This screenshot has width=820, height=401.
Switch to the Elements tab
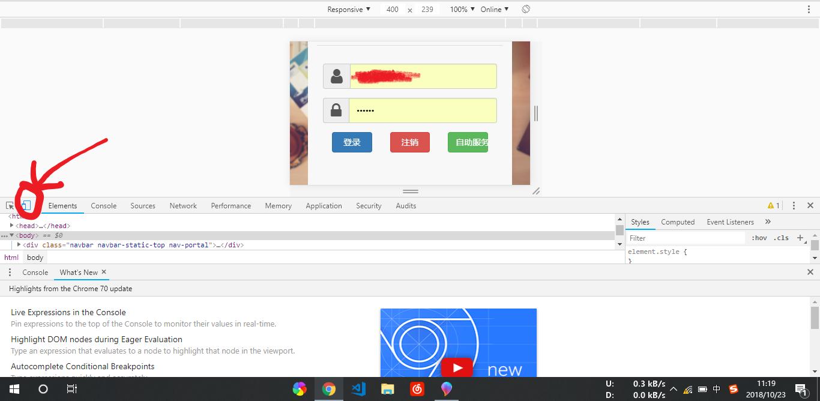click(62, 205)
